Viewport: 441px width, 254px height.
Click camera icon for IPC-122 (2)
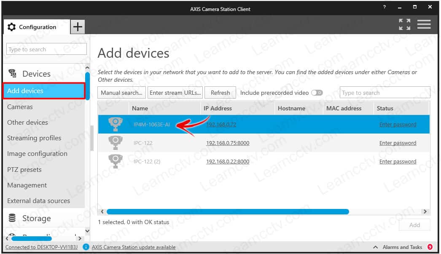coord(115,161)
